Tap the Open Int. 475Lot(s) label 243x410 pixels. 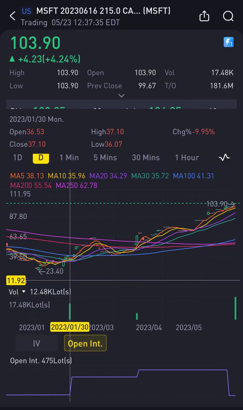[41, 360]
